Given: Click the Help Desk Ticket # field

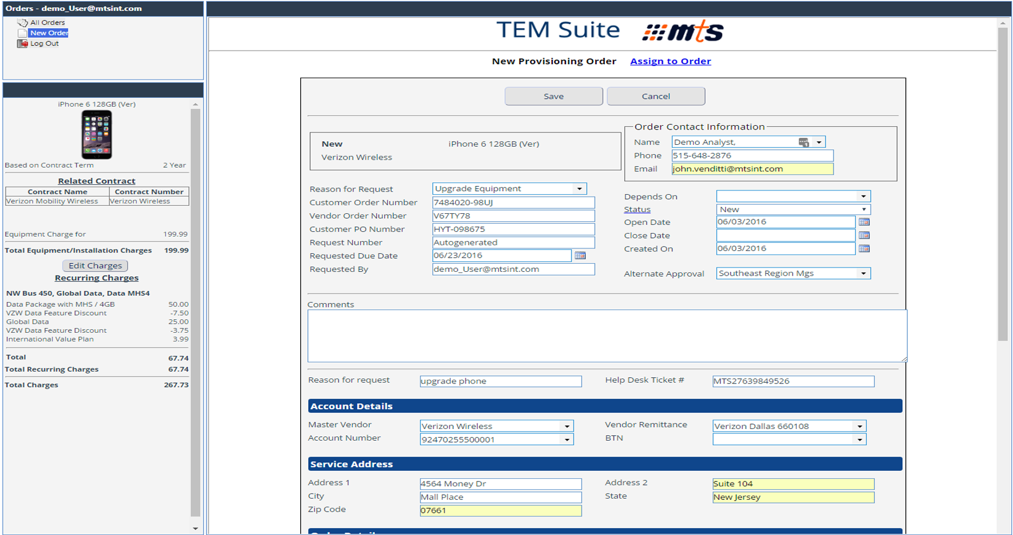Looking at the screenshot, I should tap(793, 382).
